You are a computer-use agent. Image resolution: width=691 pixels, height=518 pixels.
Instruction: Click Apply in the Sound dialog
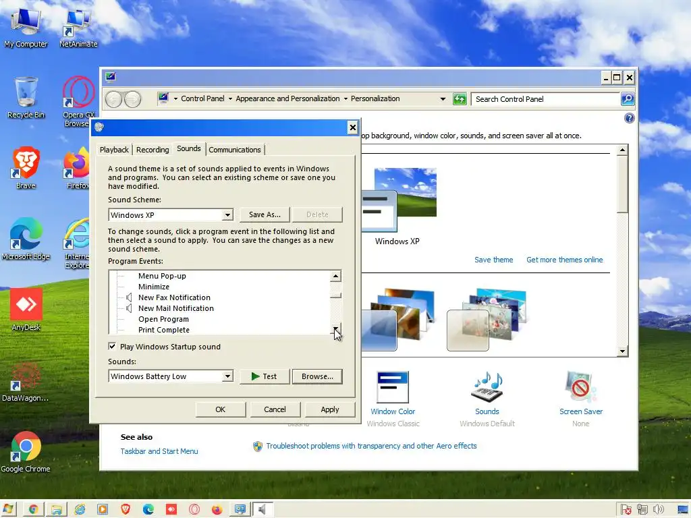pos(329,409)
